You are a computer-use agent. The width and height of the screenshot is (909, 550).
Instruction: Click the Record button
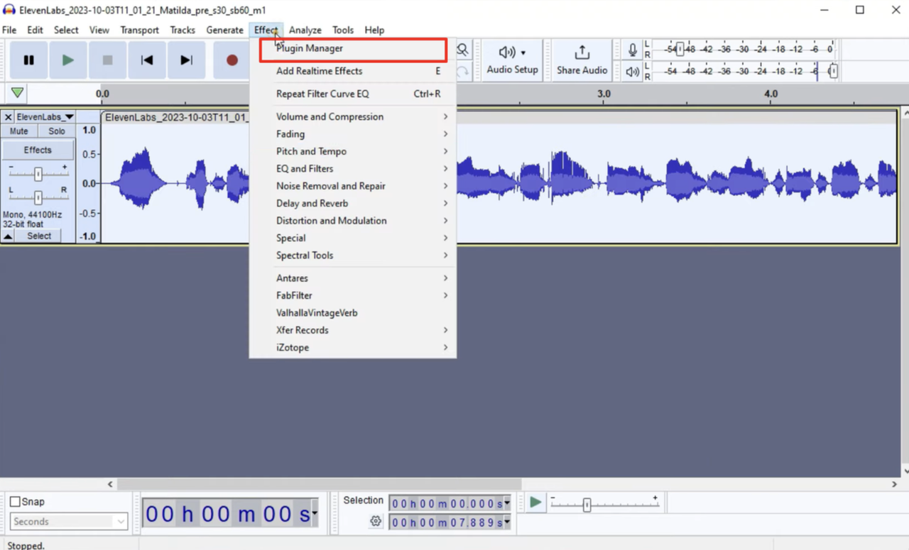pos(231,60)
